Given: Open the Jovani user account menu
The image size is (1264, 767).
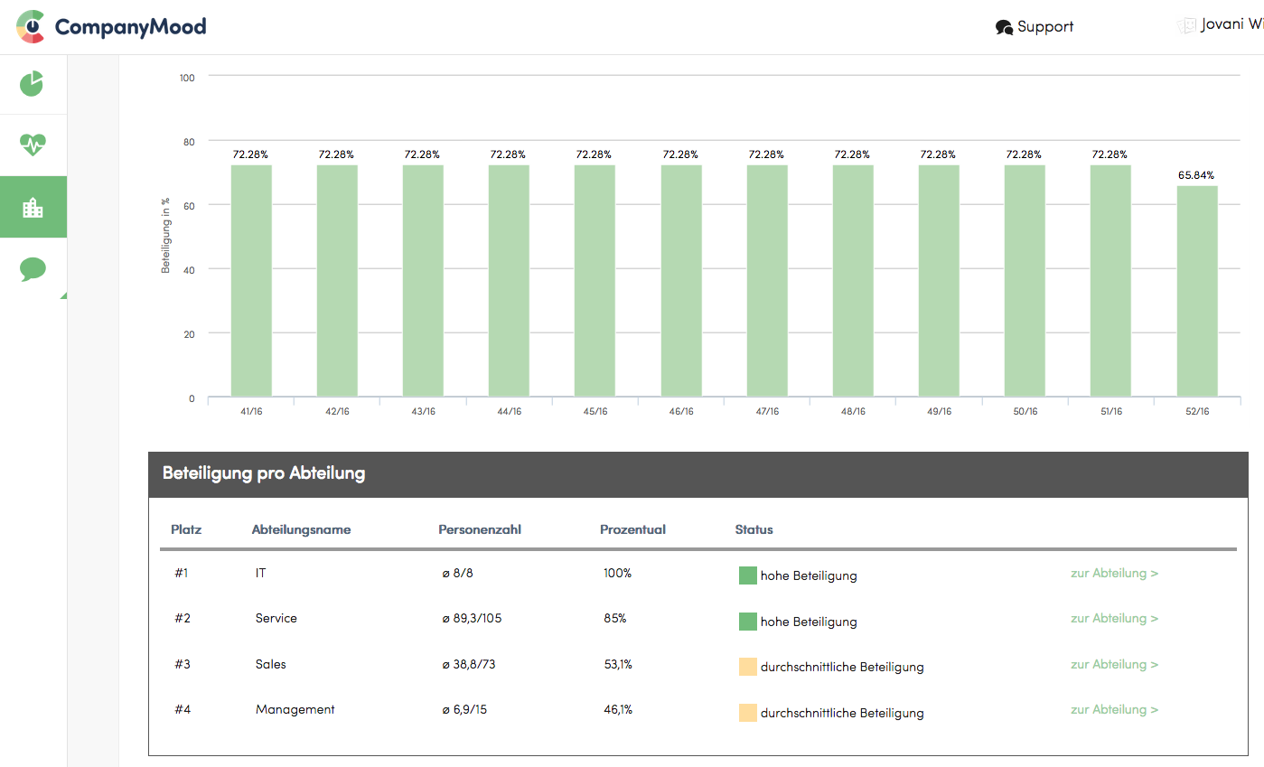Looking at the screenshot, I should (1221, 25).
